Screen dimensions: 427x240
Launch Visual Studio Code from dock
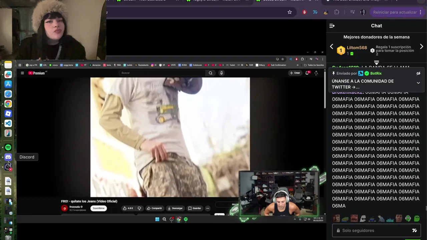(8, 123)
